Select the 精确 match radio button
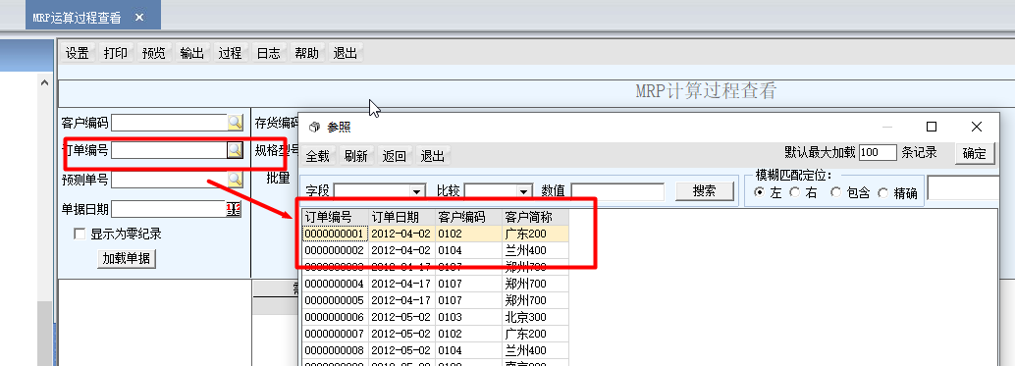This screenshot has height=366, width=1015. [882, 192]
